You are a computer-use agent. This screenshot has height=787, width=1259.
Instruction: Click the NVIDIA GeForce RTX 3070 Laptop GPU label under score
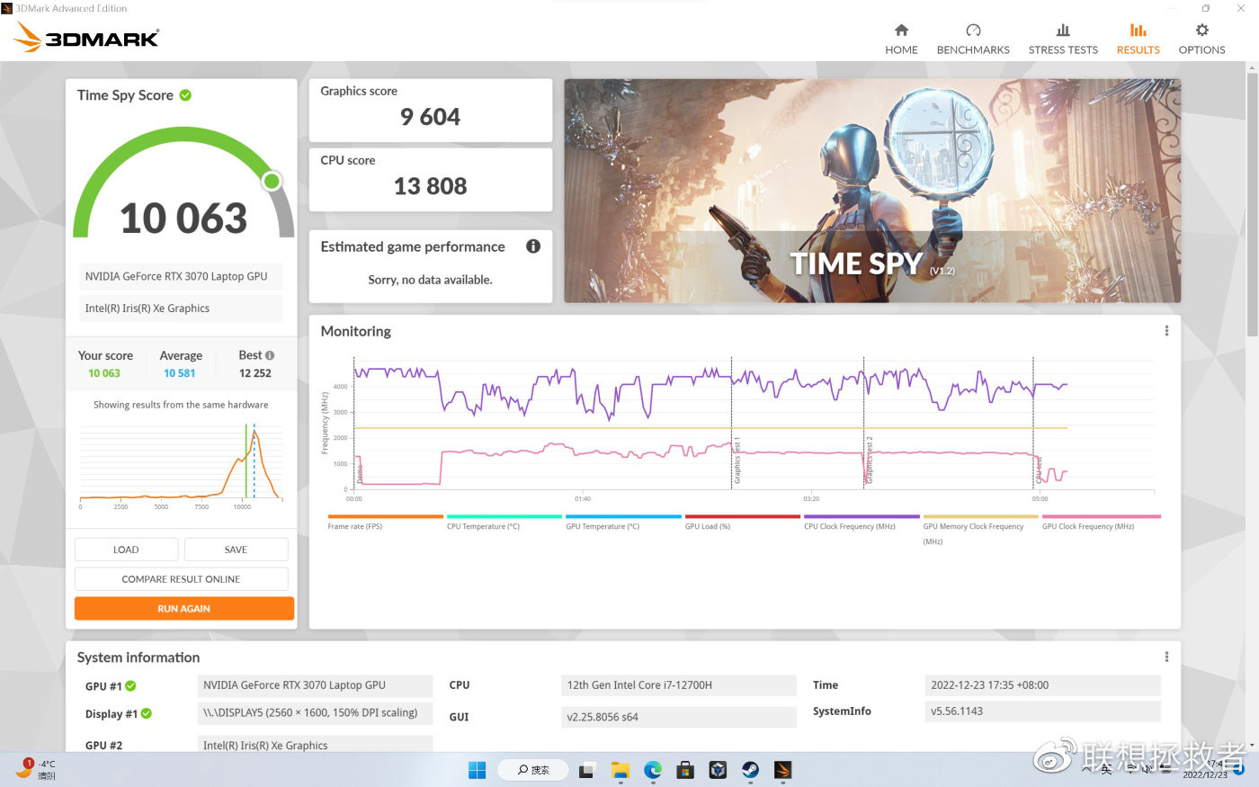[181, 277]
